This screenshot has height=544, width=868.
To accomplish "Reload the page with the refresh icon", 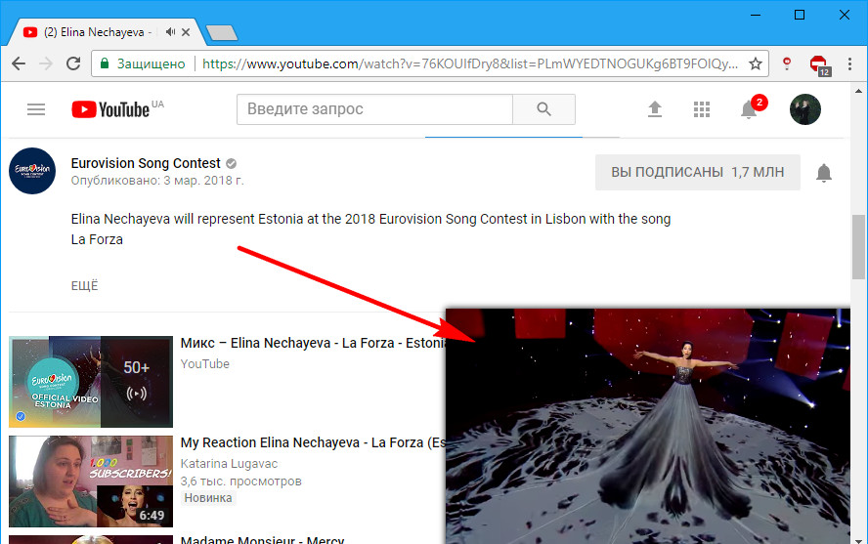I will (x=73, y=63).
